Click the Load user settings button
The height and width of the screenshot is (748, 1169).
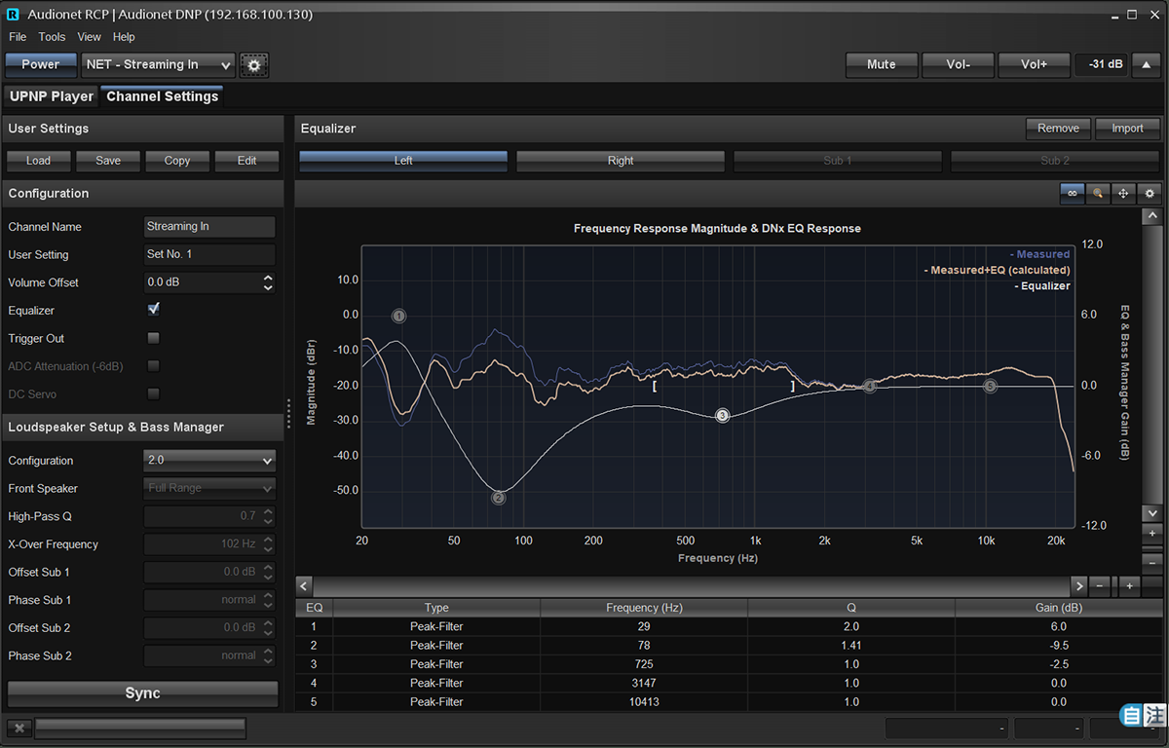point(39,161)
